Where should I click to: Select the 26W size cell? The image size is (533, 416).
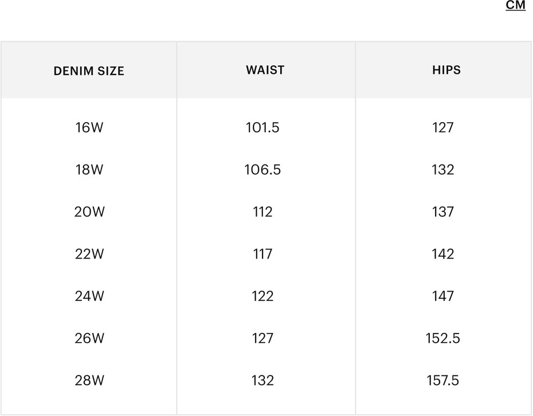89,338
